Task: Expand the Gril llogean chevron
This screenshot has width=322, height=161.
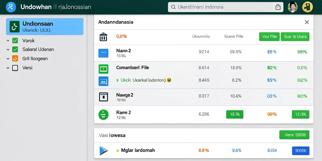Action: click(8, 59)
